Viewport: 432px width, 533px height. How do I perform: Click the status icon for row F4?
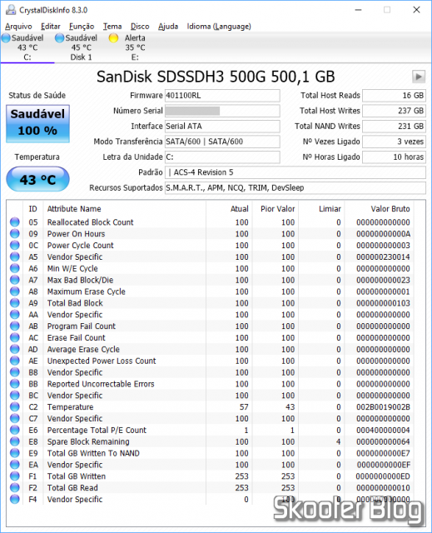15,500
